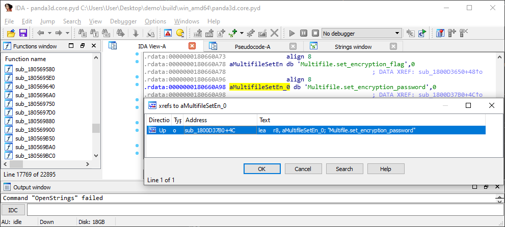Select function sub_180569580 in Functions window

35,69
